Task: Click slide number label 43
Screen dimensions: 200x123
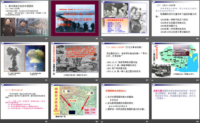Action: coord(147,80)
